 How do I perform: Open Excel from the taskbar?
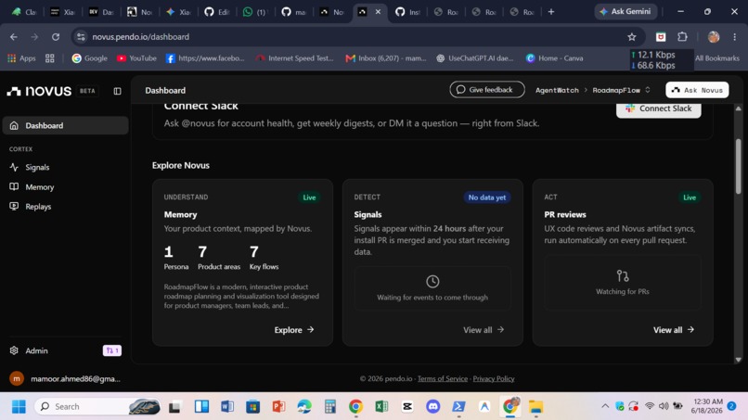[381, 407]
